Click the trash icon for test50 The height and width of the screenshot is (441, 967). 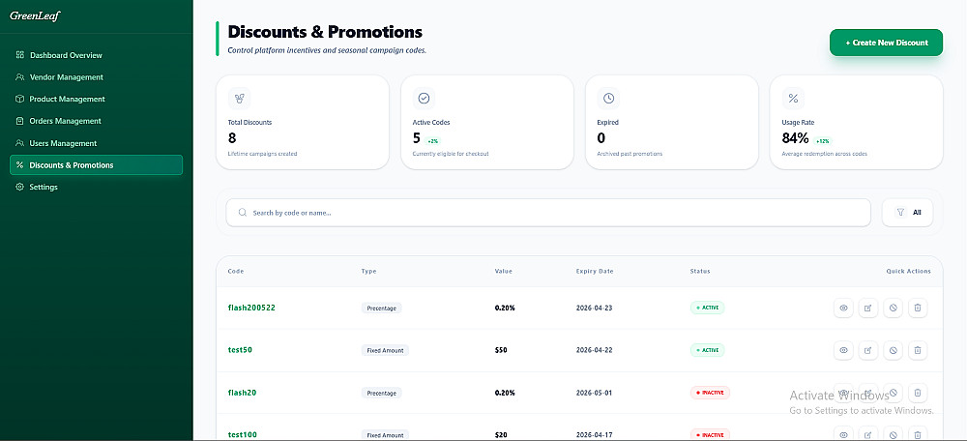[x=918, y=350]
